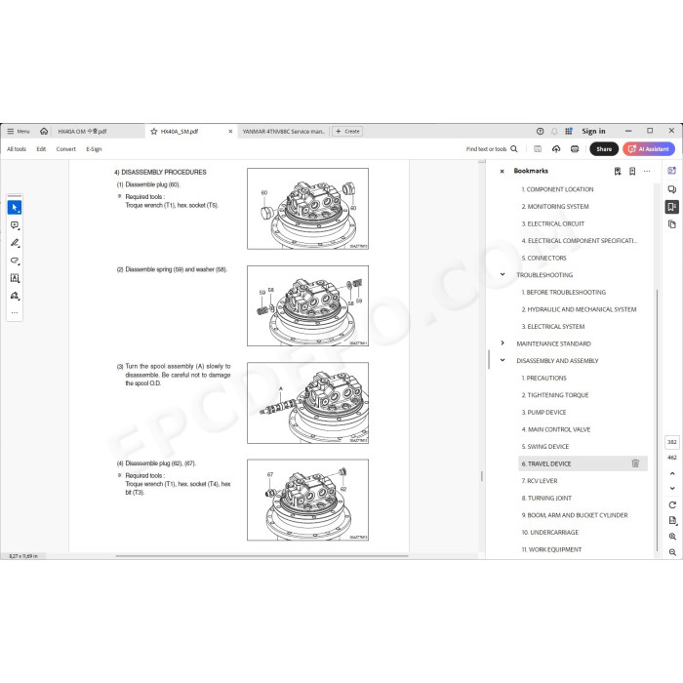Click the upload to cloud icon
683x683 pixels.
tap(556, 149)
